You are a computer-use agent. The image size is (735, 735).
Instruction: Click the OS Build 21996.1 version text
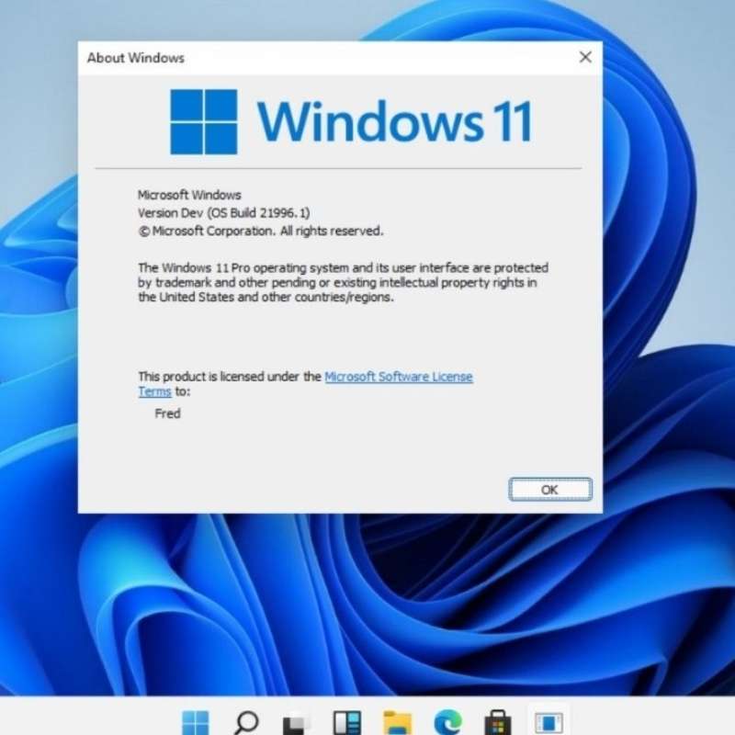pyautogui.click(x=223, y=212)
